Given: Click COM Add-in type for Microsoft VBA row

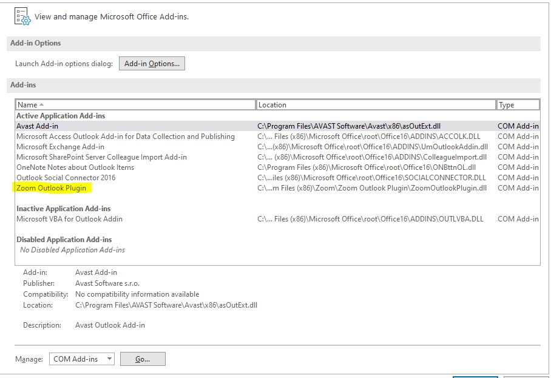Looking at the screenshot, I should click(518, 219).
